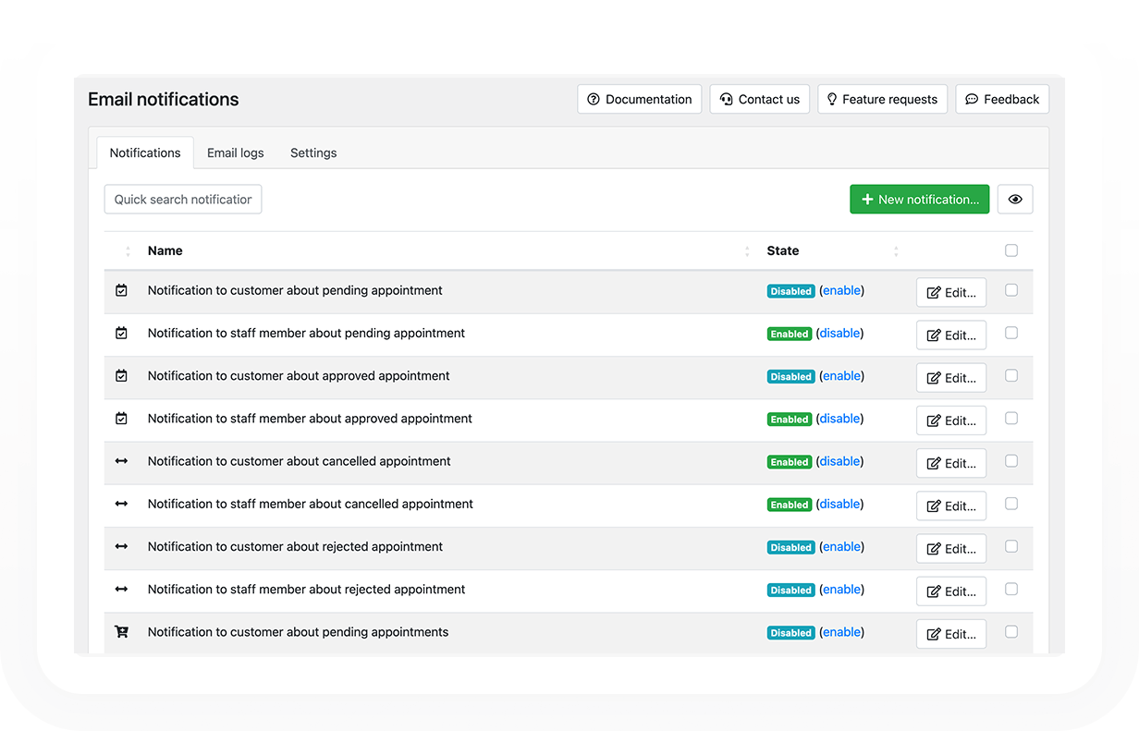Click the State column header

point(783,250)
